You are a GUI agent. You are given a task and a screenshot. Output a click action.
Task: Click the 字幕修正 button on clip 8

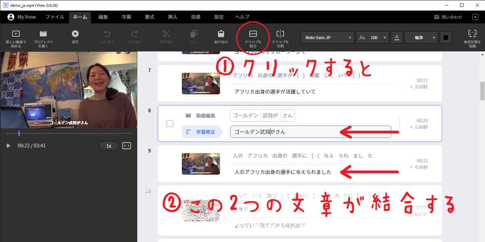[x=207, y=132]
